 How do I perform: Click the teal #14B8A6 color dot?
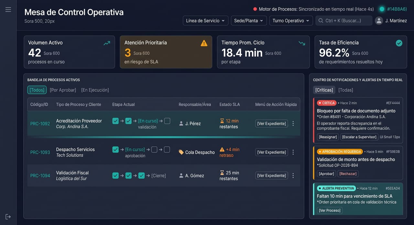[382, 9]
